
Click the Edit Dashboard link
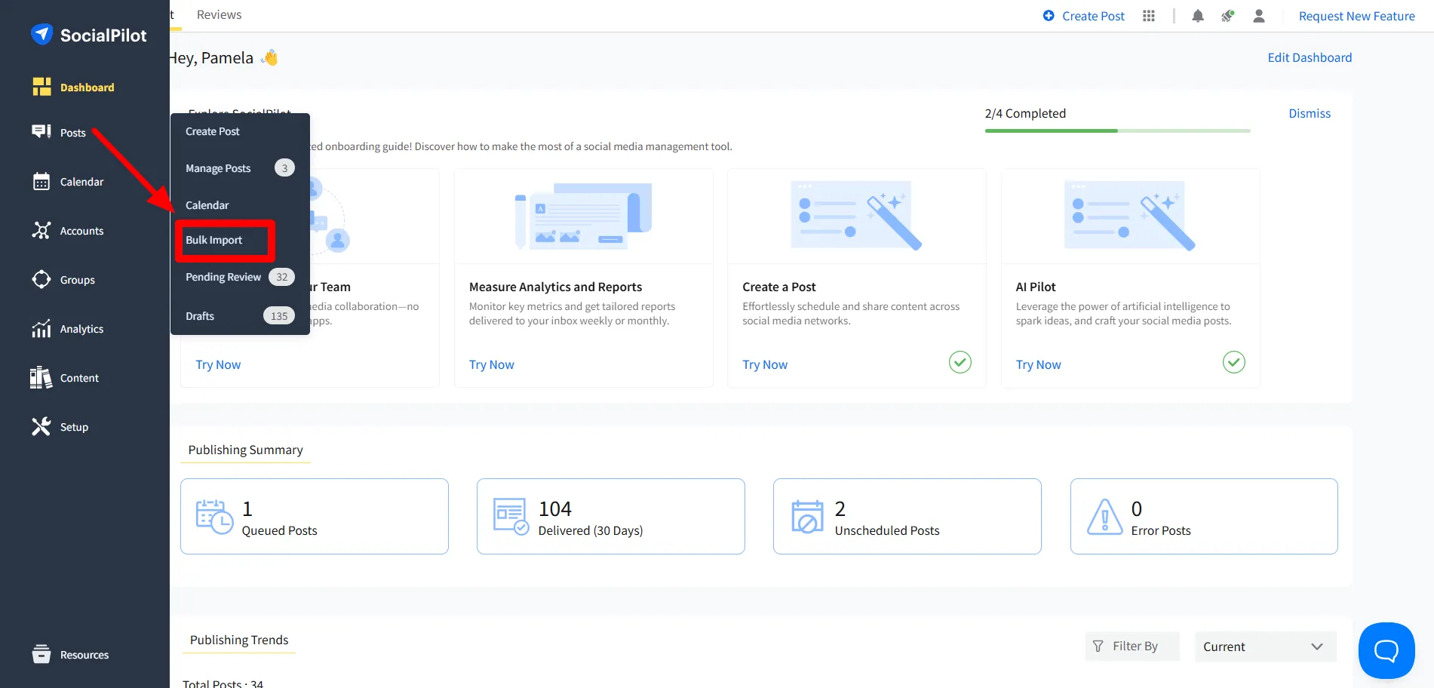1309,57
